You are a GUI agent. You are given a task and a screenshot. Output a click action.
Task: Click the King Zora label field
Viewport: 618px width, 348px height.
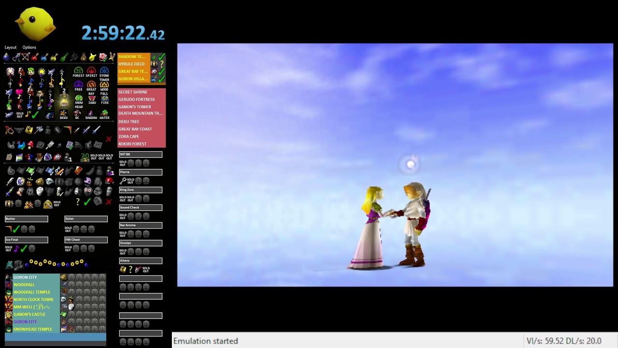[x=140, y=190]
